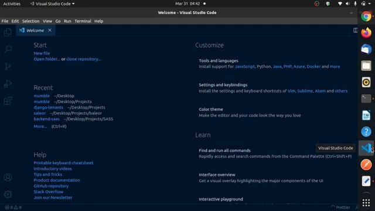The width and height of the screenshot is (375, 211).
Task: Close the Welcome tab
Action: [50, 30]
